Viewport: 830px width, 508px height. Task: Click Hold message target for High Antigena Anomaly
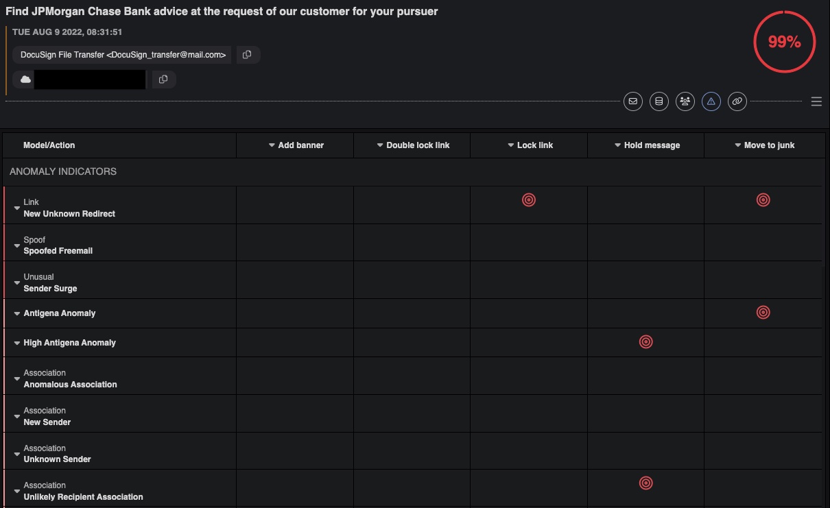click(x=645, y=341)
